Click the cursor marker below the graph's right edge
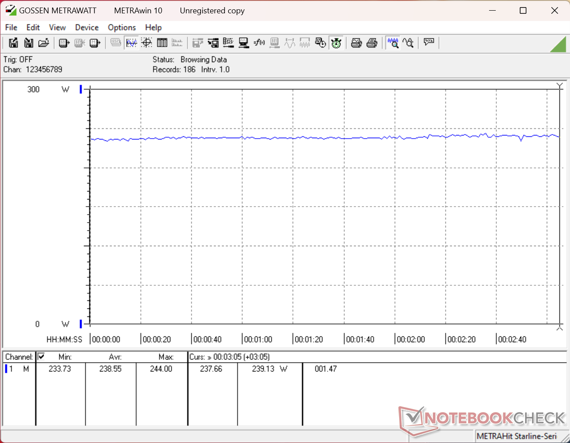The image size is (570, 443). point(560,327)
